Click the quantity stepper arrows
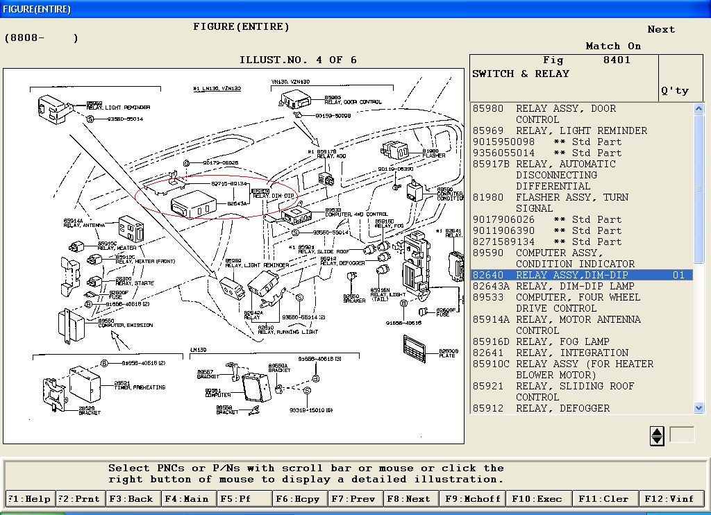 pos(657,436)
